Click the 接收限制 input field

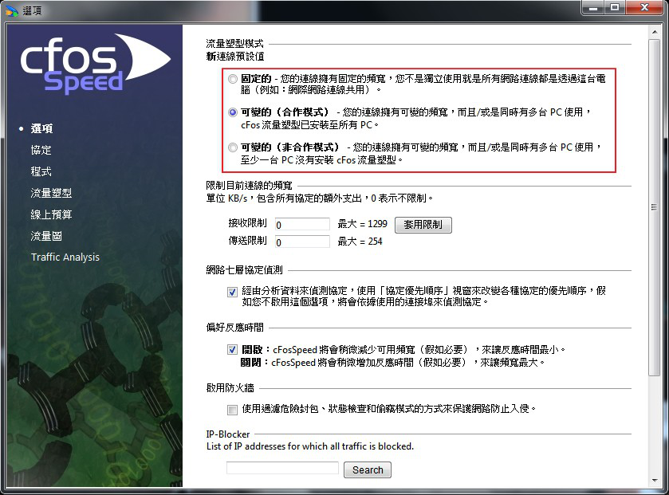[302, 224]
